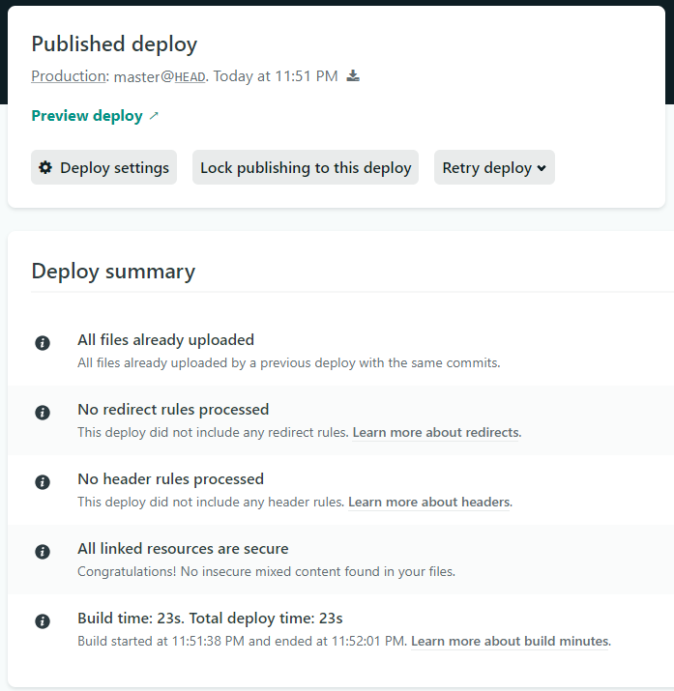Click info icon beside Build time row
This screenshot has height=691, width=674.
(43, 621)
